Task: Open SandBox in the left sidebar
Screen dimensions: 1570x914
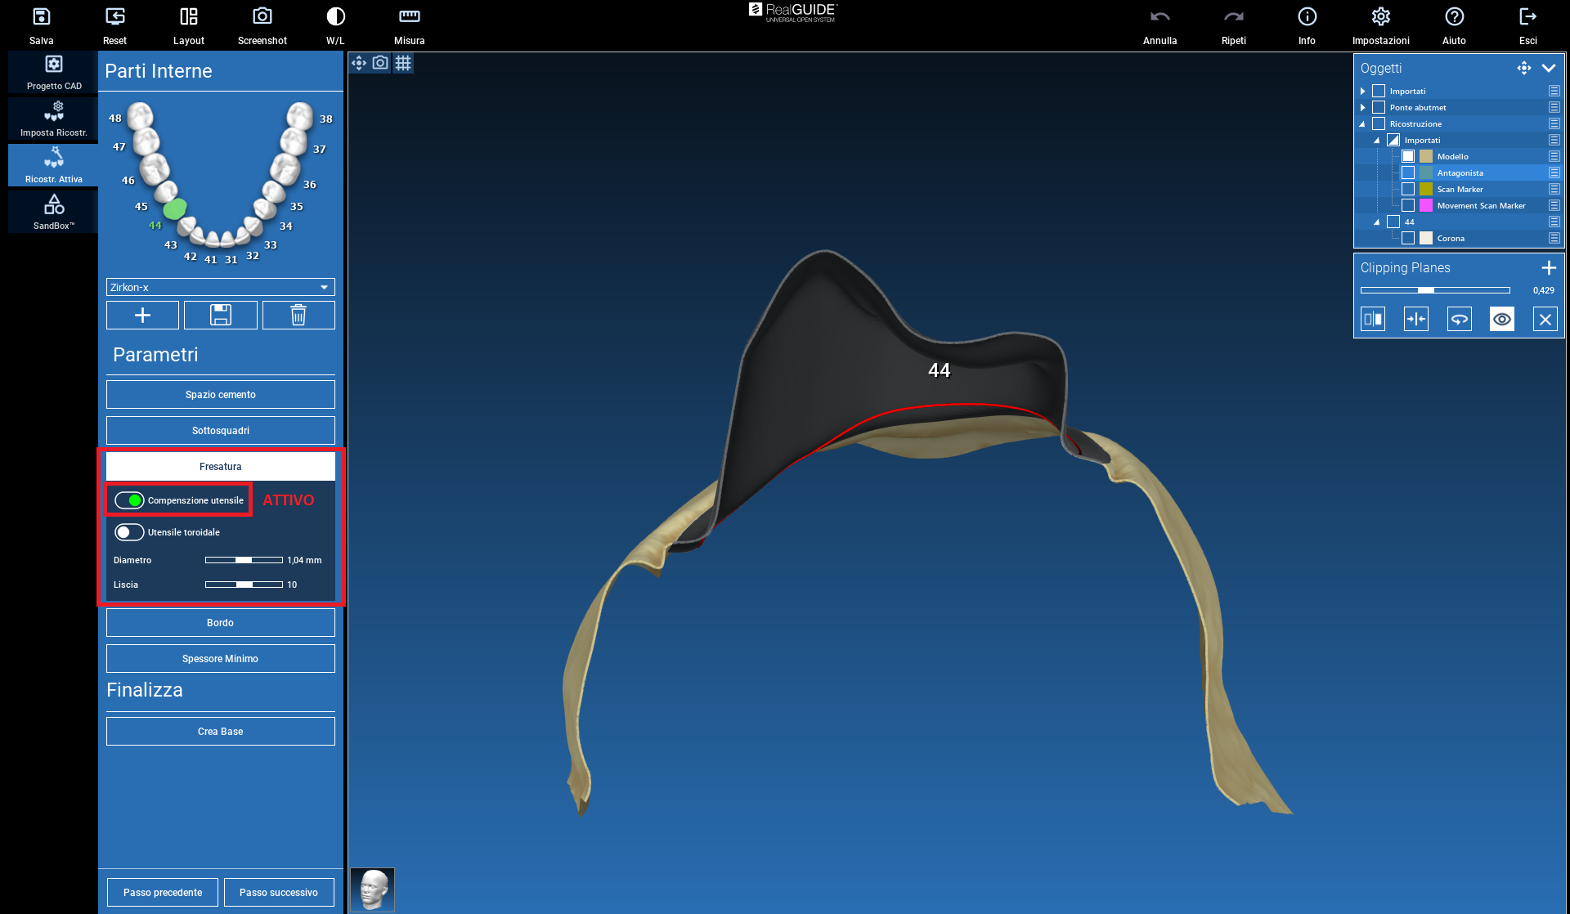Action: click(x=54, y=211)
